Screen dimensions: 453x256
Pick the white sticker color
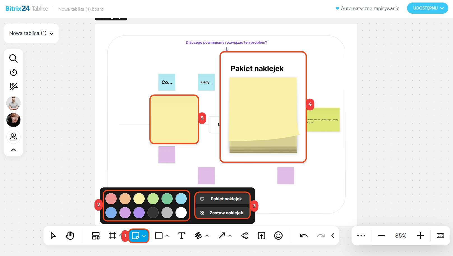[x=181, y=213]
